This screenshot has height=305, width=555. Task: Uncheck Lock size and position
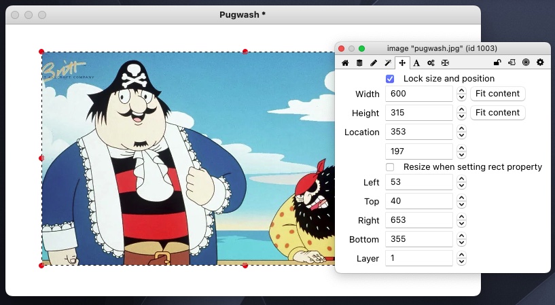[x=390, y=79]
